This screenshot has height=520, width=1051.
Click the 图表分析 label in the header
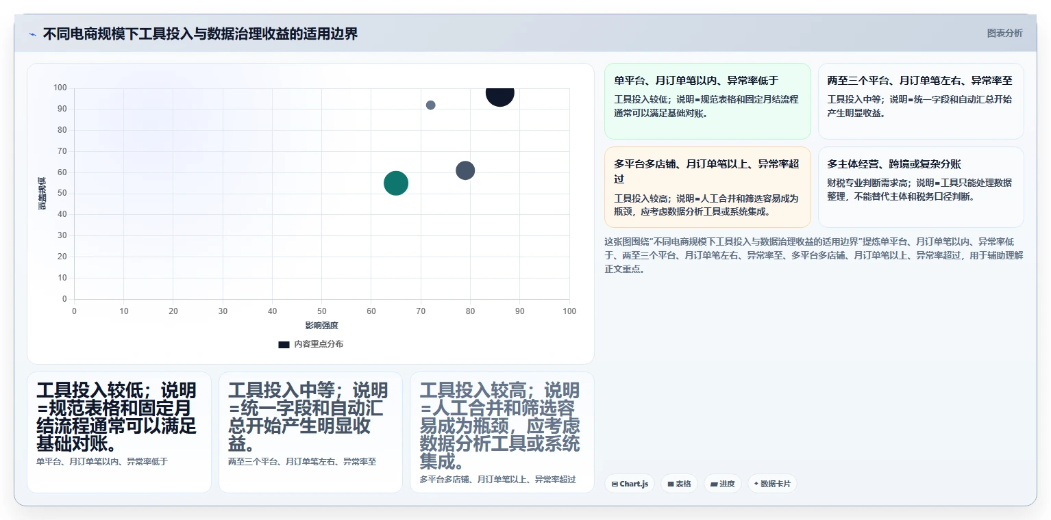point(1004,34)
